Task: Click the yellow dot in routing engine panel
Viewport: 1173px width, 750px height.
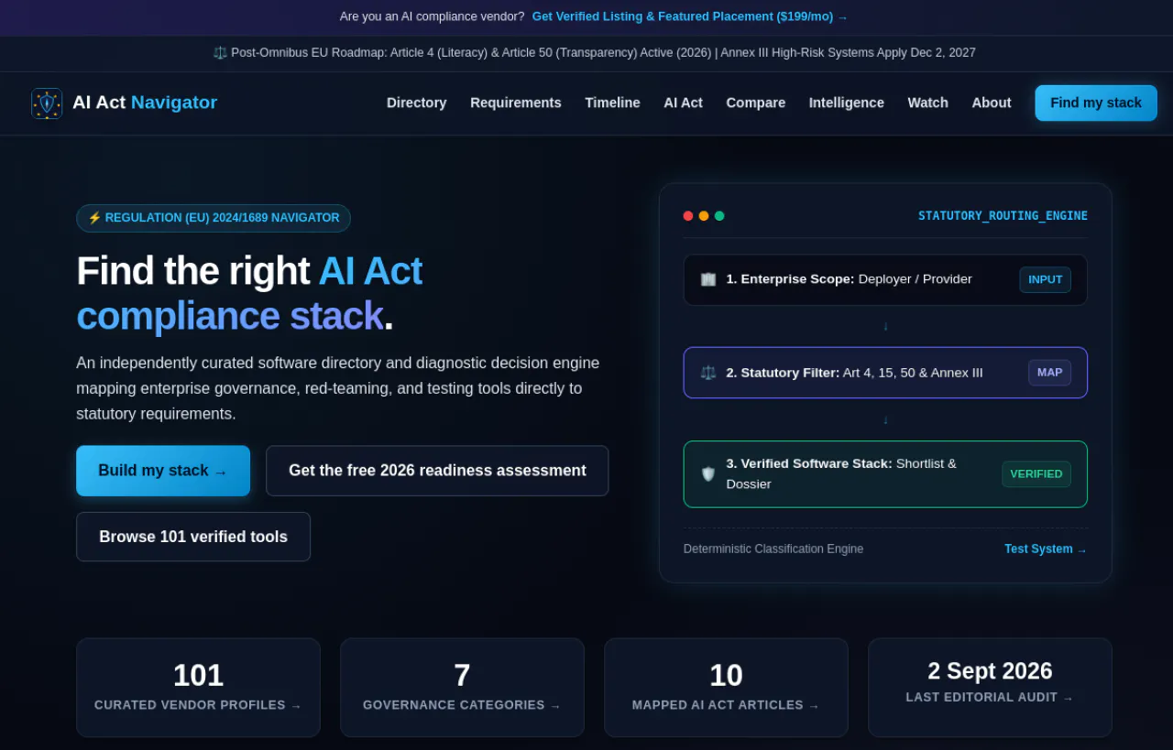Action: pyautogui.click(x=704, y=216)
